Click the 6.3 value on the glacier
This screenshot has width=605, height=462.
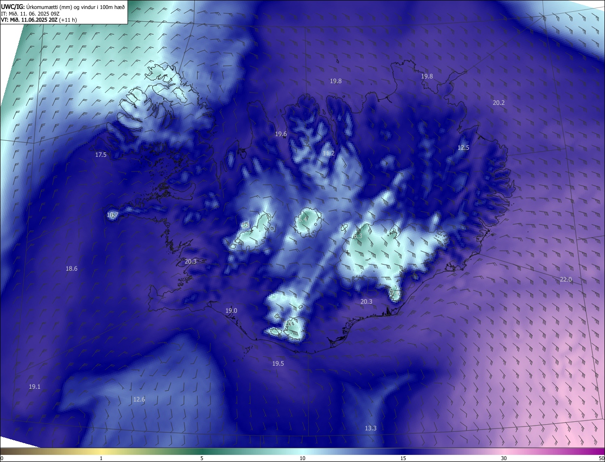357,235
